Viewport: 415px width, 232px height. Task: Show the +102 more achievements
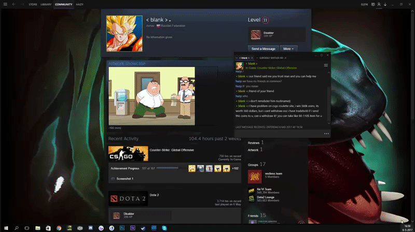pos(235,168)
